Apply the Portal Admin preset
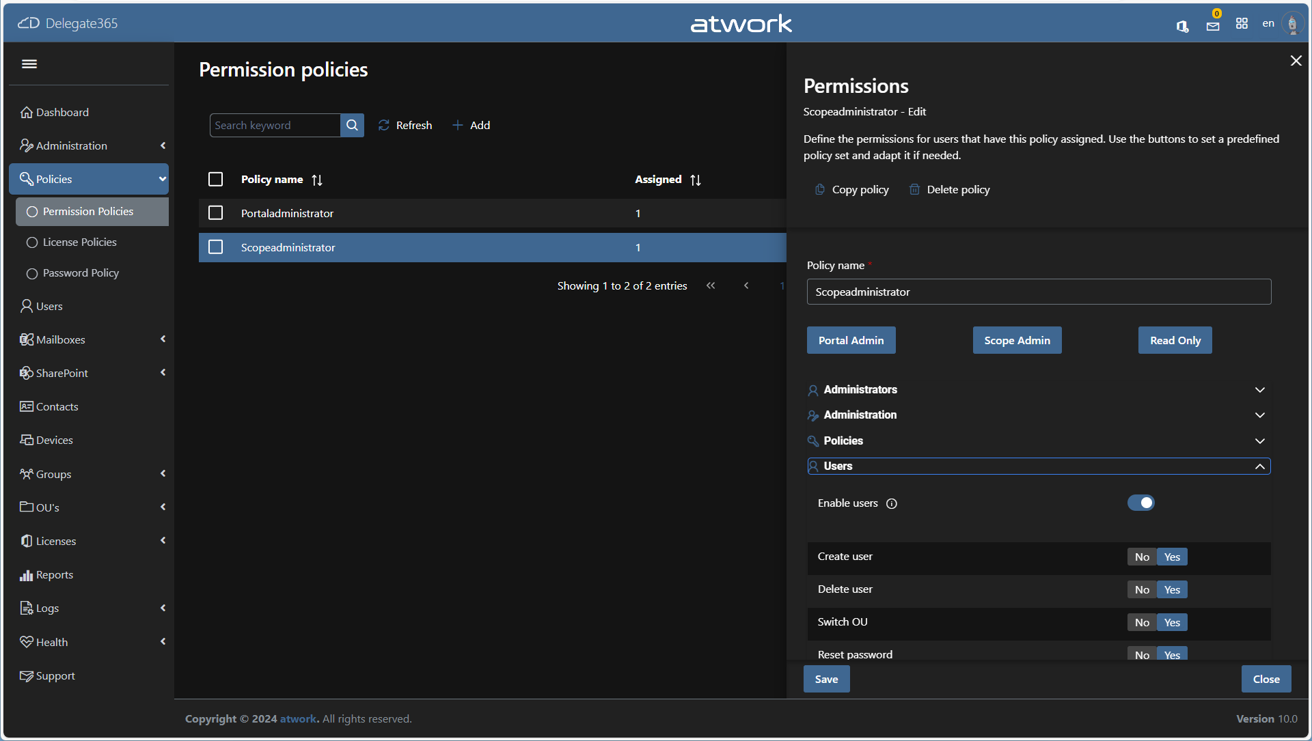Screen dimensions: 1312x741 coord(851,340)
